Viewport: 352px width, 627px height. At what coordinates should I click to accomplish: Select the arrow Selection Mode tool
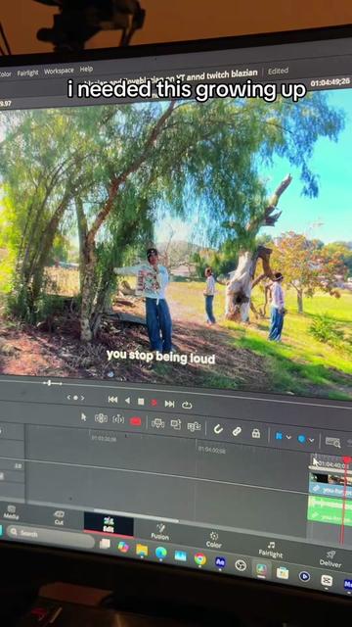coord(84,416)
